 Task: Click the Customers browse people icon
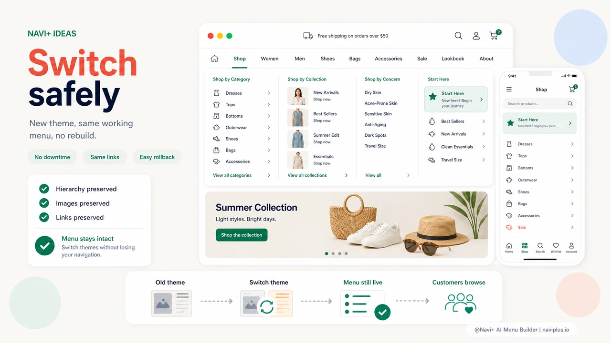click(460, 303)
